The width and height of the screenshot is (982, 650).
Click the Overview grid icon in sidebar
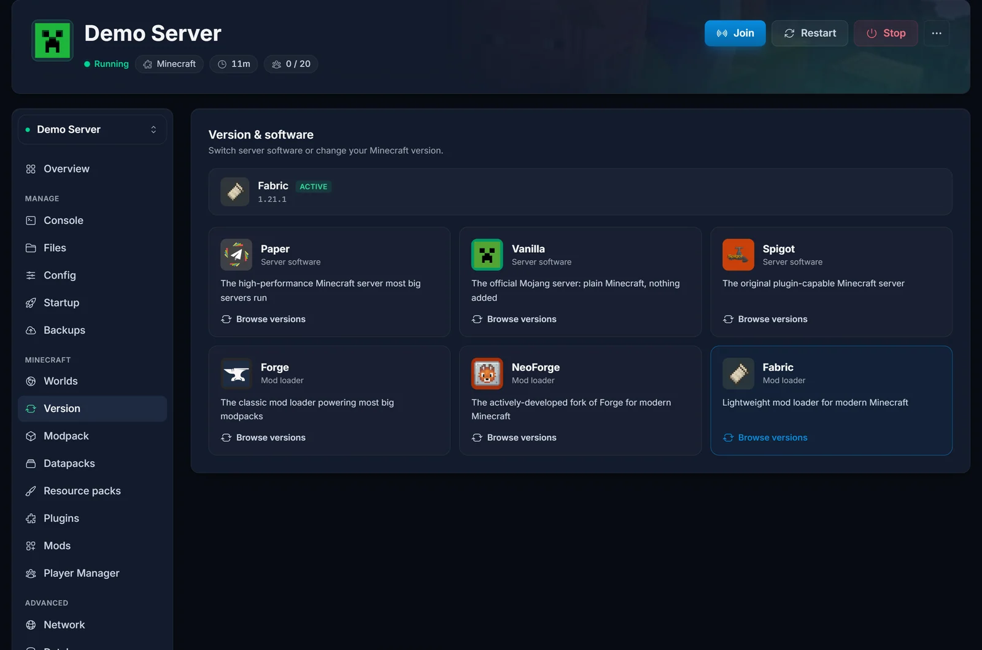pos(31,169)
